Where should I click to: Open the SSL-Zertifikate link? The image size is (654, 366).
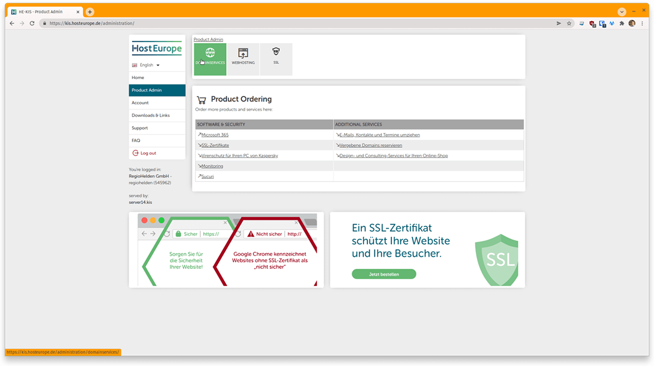(215, 145)
